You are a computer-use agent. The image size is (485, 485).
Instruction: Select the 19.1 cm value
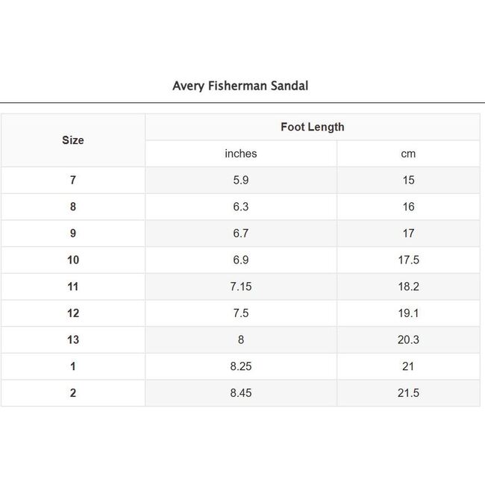point(408,313)
